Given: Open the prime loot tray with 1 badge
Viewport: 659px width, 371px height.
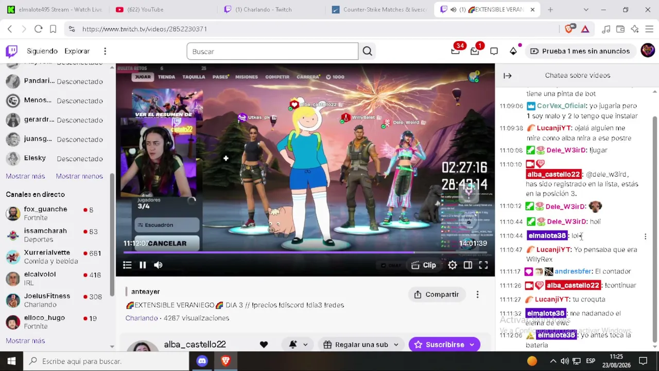Looking at the screenshot, I should (x=475, y=51).
